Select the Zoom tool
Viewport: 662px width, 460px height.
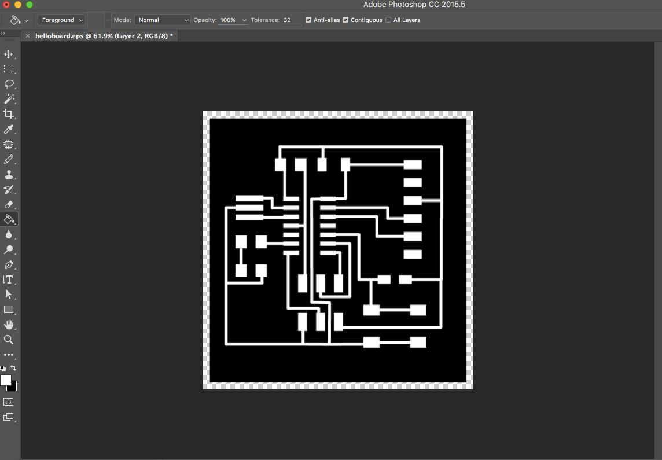tap(9, 340)
